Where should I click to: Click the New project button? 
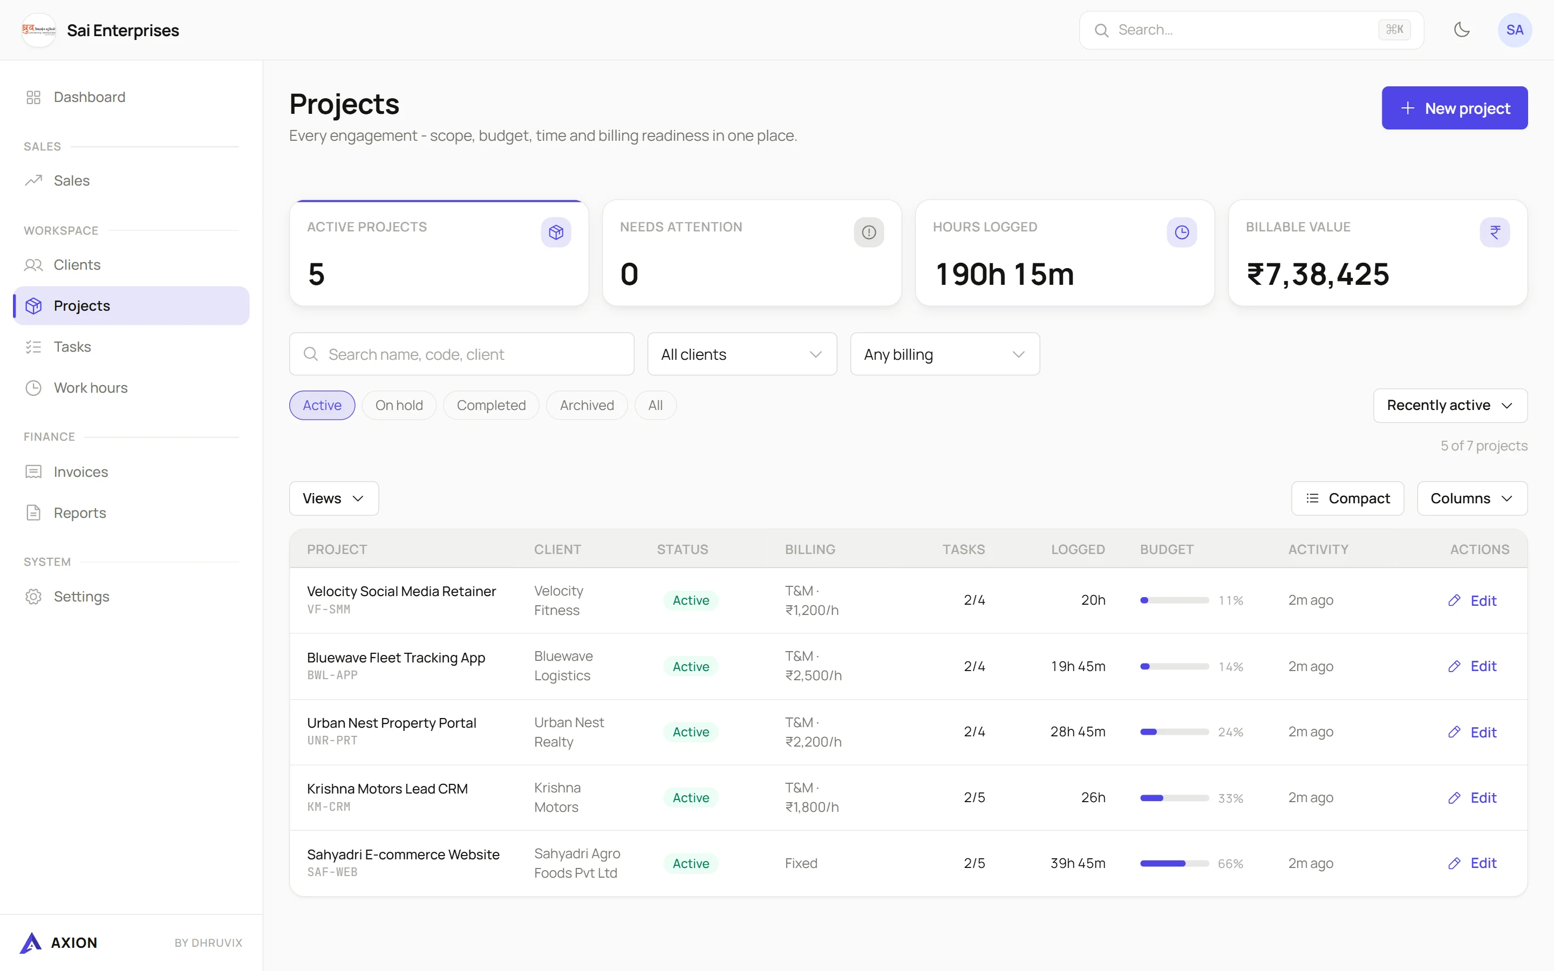(1455, 108)
